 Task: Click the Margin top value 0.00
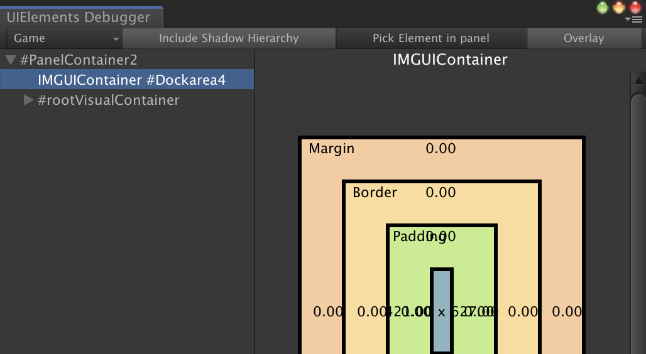441,148
